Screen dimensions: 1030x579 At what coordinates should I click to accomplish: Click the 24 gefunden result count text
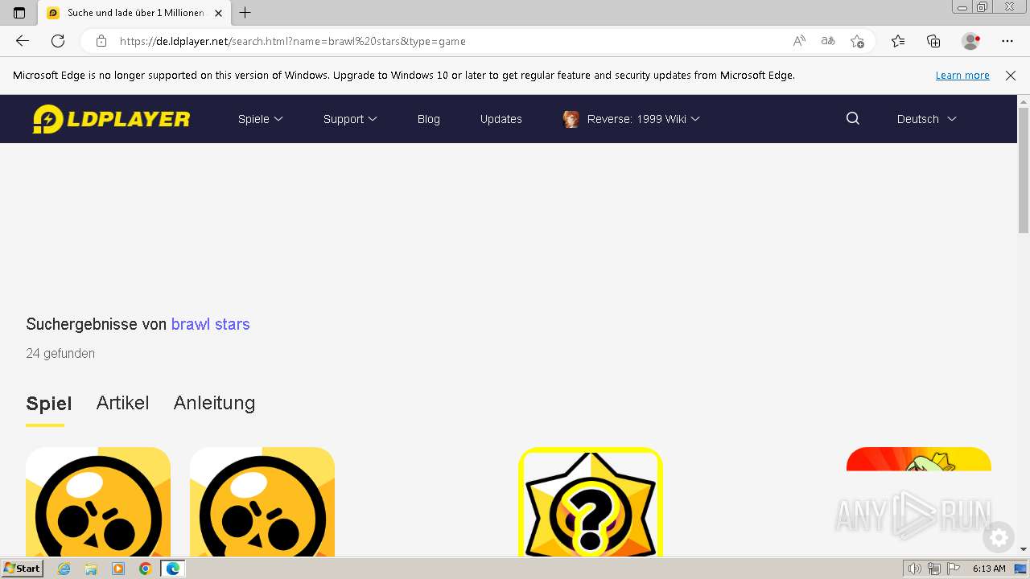(60, 354)
